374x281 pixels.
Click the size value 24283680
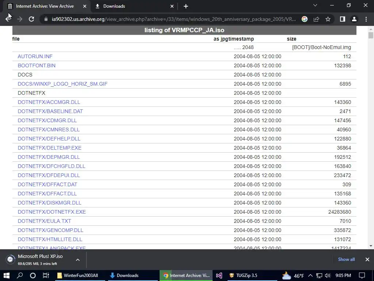pyautogui.click(x=340, y=212)
